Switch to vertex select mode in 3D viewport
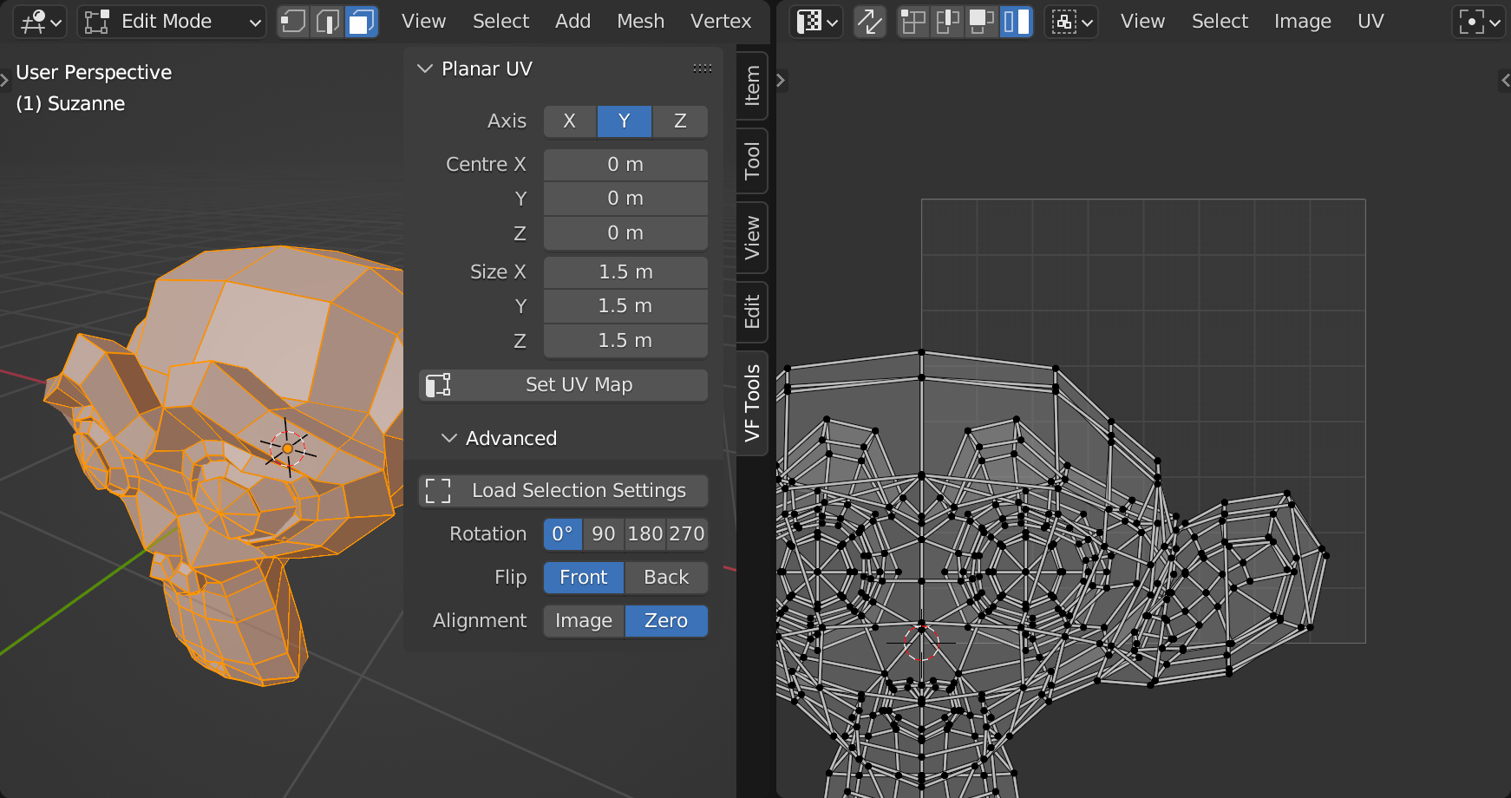 coord(293,22)
